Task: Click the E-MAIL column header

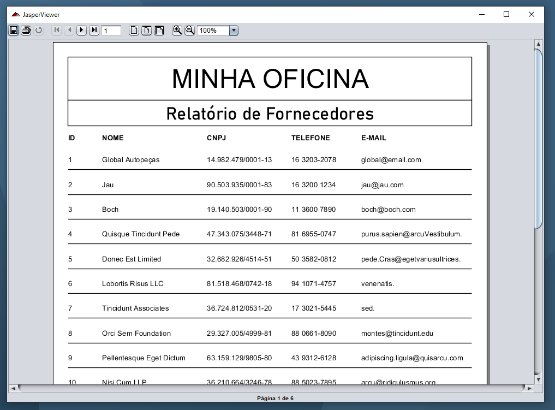Action: point(373,138)
